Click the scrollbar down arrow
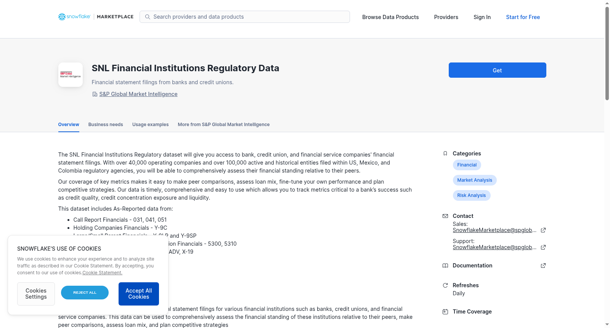 coord(607,325)
